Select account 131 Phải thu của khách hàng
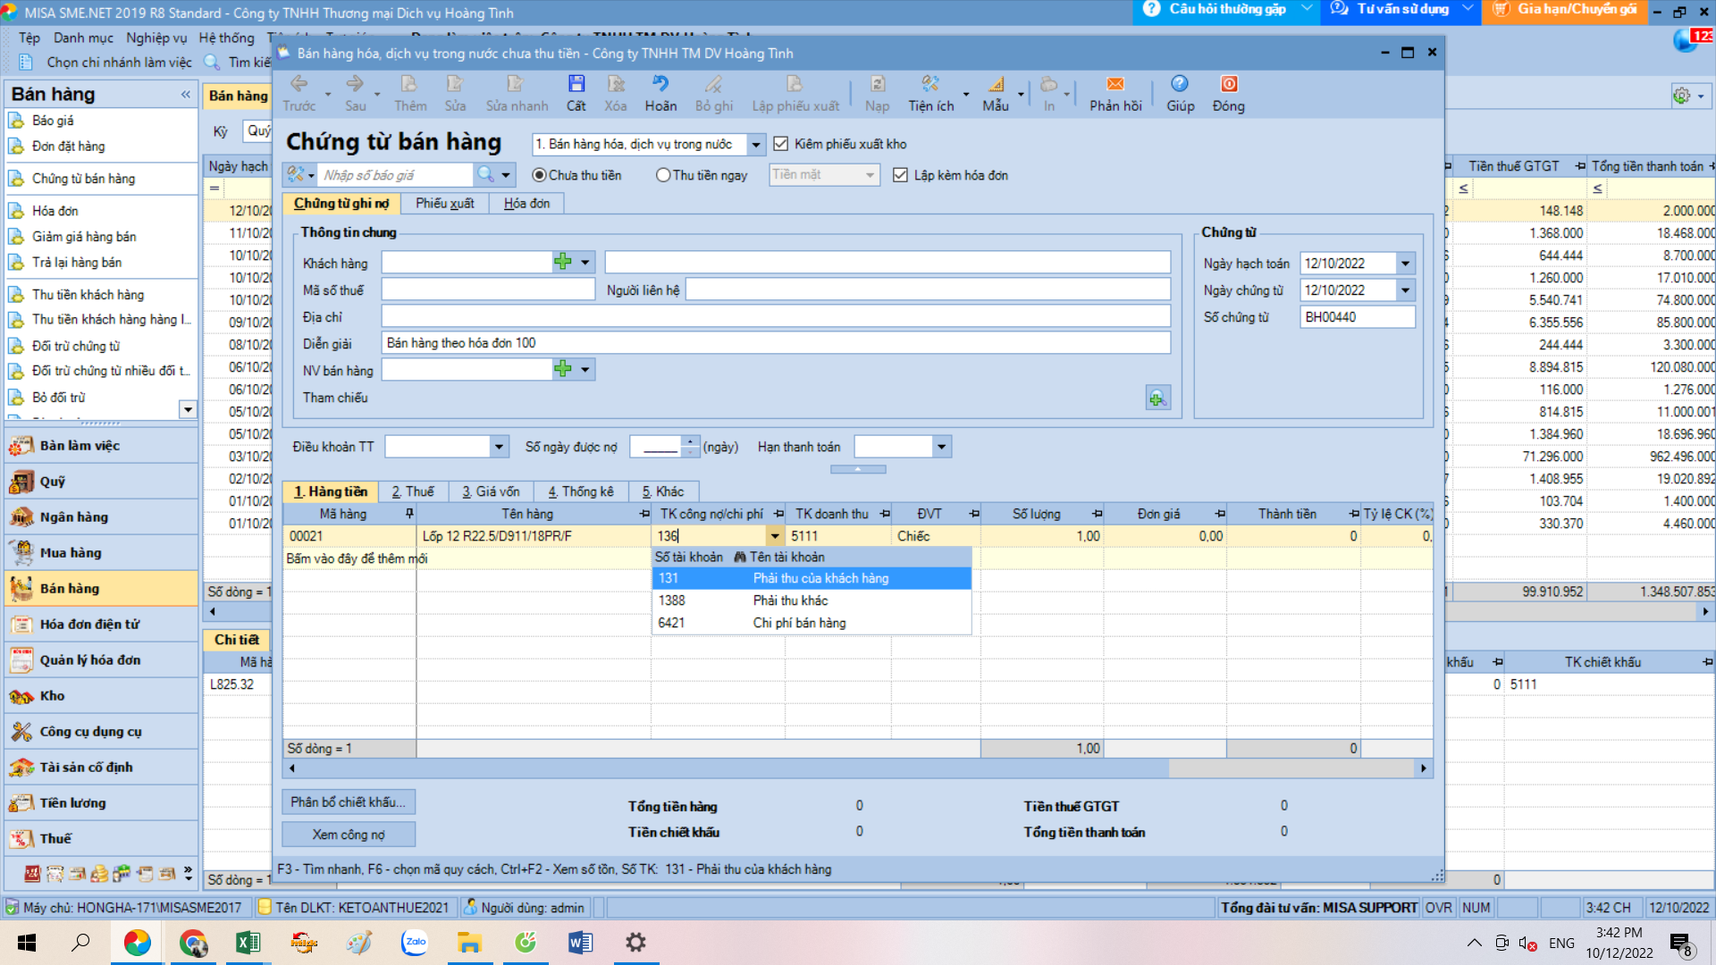The height and width of the screenshot is (965, 1716). (x=812, y=578)
